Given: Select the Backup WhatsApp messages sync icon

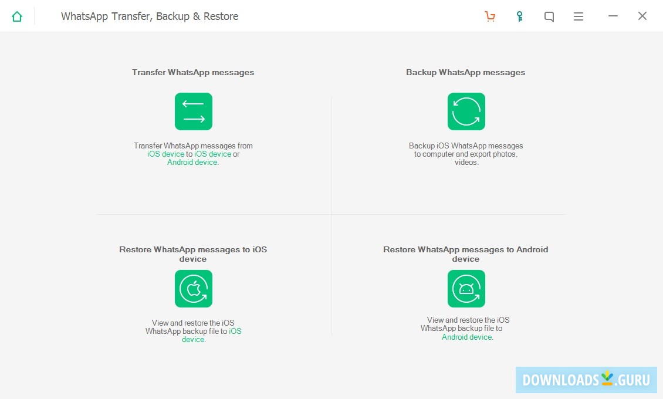Looking at the screenshot, I should (x=466, y=111).
